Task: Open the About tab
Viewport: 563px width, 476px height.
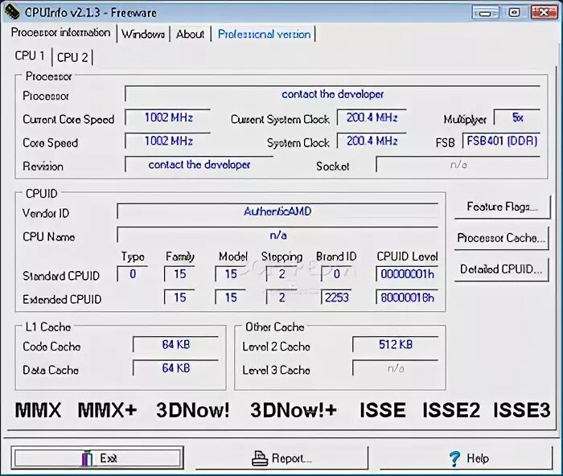Action: click(190, 34)
